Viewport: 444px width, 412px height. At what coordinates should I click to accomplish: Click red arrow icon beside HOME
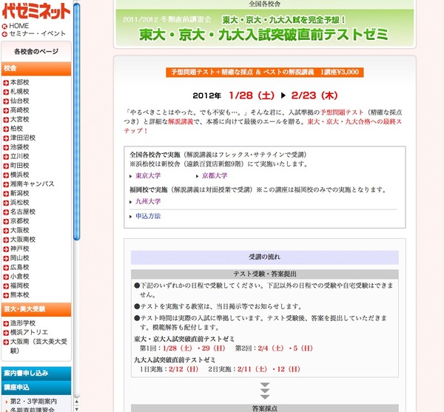pyautogui.click(x=4, y=27)
